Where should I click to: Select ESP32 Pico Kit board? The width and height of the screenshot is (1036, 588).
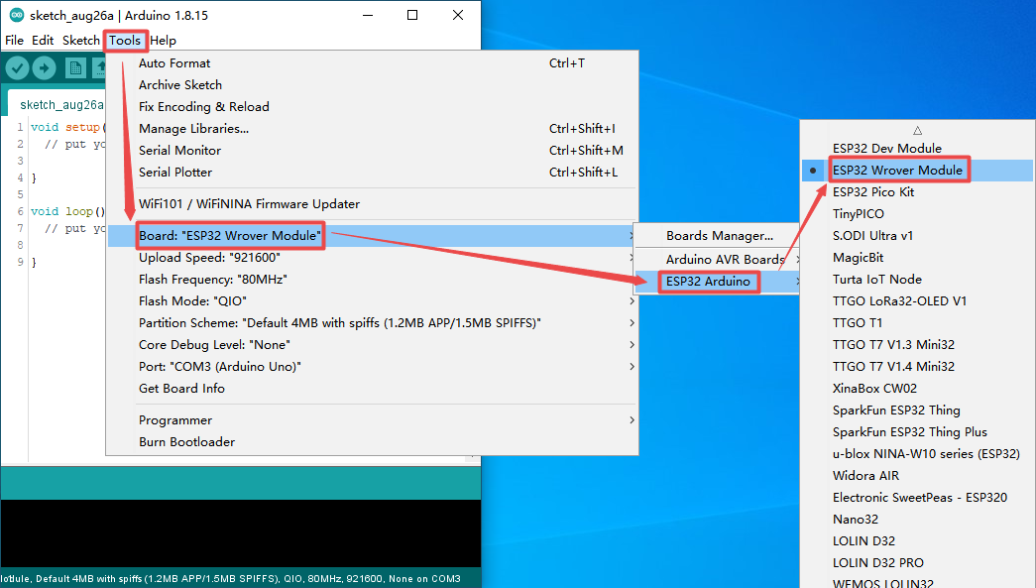click(917, 192)
